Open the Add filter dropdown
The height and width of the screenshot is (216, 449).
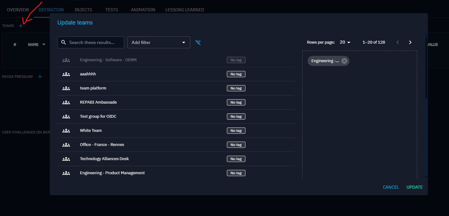point(158,42)
